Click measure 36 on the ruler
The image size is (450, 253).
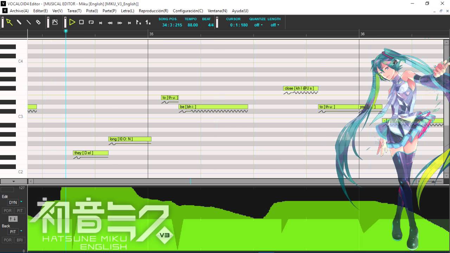(362, 34)
